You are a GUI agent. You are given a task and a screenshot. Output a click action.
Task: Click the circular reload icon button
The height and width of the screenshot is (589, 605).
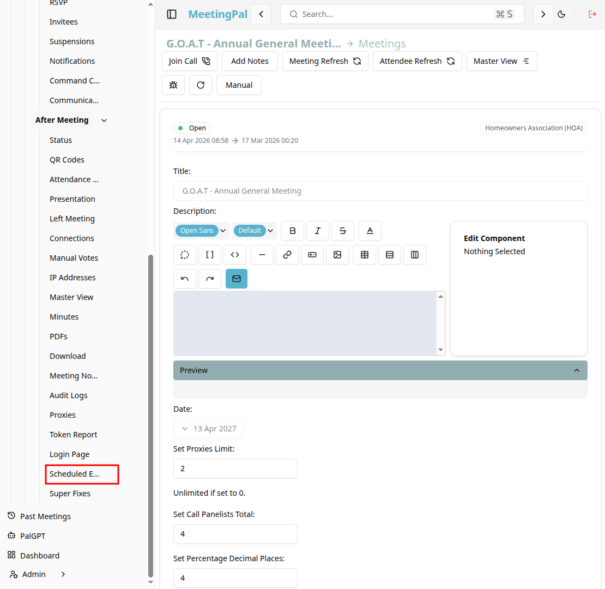(x=201, y=85)
